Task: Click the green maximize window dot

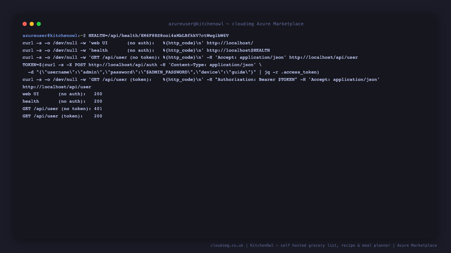Action: (39, 24)
